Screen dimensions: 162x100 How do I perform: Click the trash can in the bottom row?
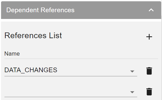(149, 92)
